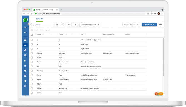Open the cash icon below the leaf logo
The image size is (186, 107).
point(25,27)
